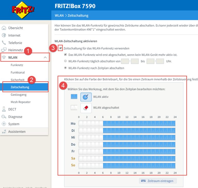Click the DECT cordless phone icon
Viewport: 198px width, 188px height.
(4, 109)
